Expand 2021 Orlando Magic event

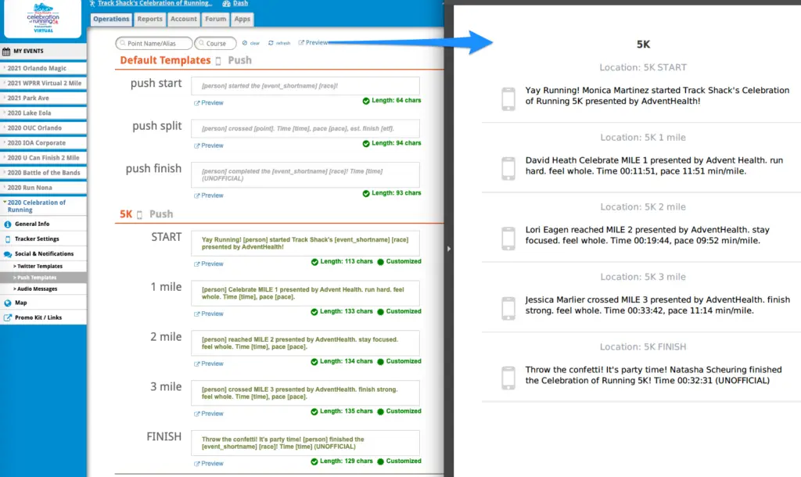pyautogui.click(x=44, y=68)
